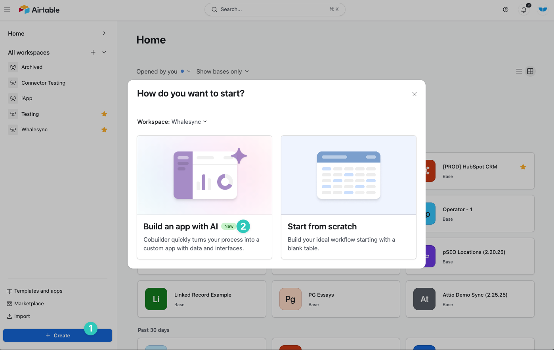Open your account avatar in the top bar

tap(543, 9)
